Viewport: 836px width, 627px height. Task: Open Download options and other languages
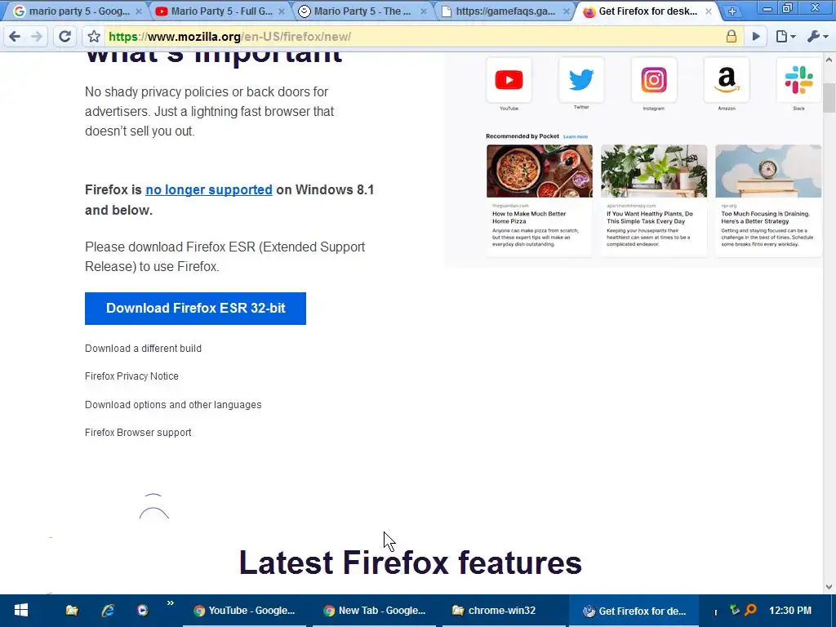click(x=173, y=405)
